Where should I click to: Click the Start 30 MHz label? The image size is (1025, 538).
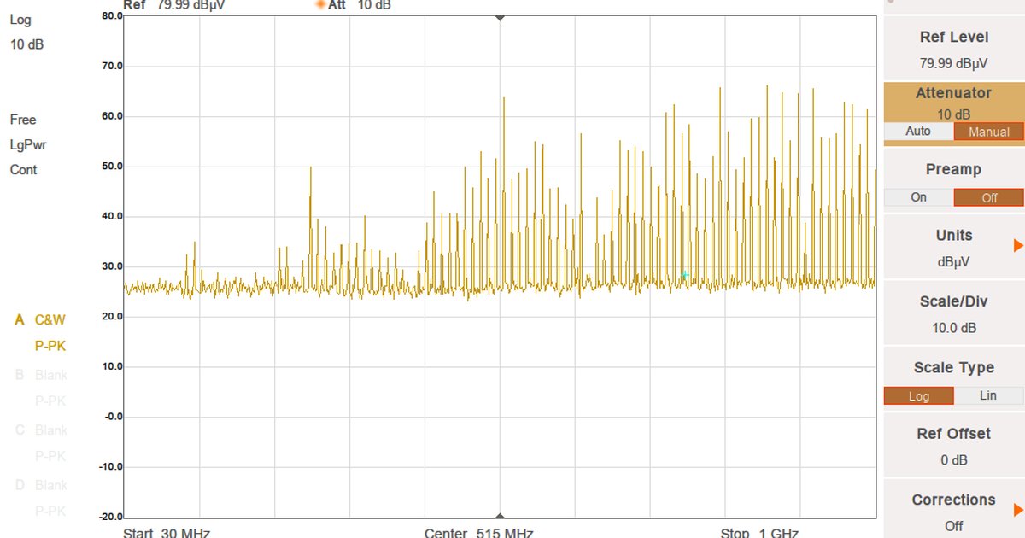pyautogui.click(x=167, y=533)
